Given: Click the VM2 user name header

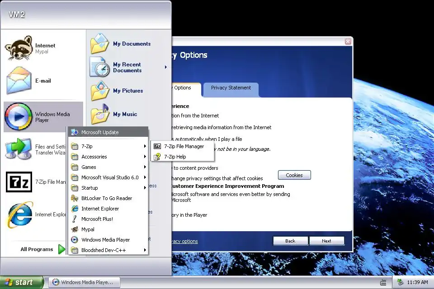Looking at the screenshot, I should (x=17, y=14).
